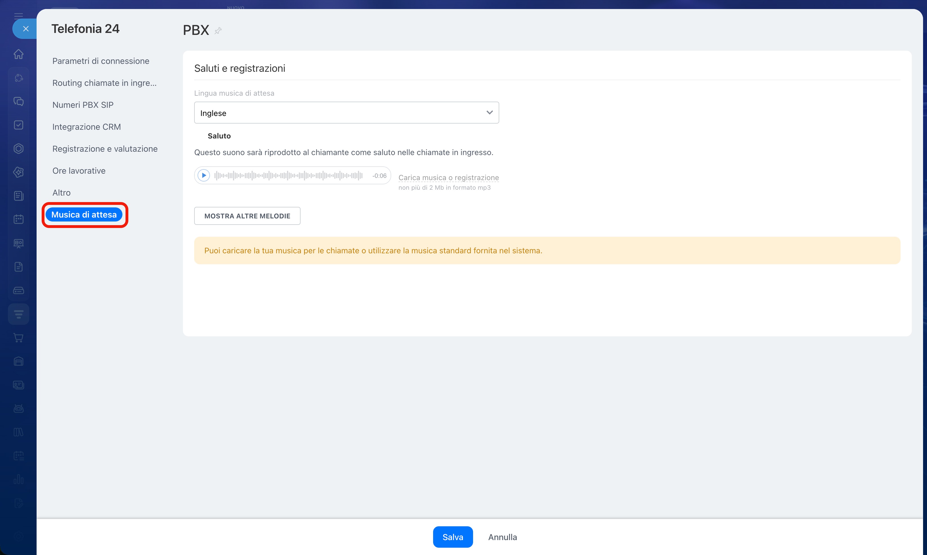Expand the Lingua musica di attesa dropdown
The width and height of the screenshot is (927, 555).
pyautogui.click(x=346, y=113)
